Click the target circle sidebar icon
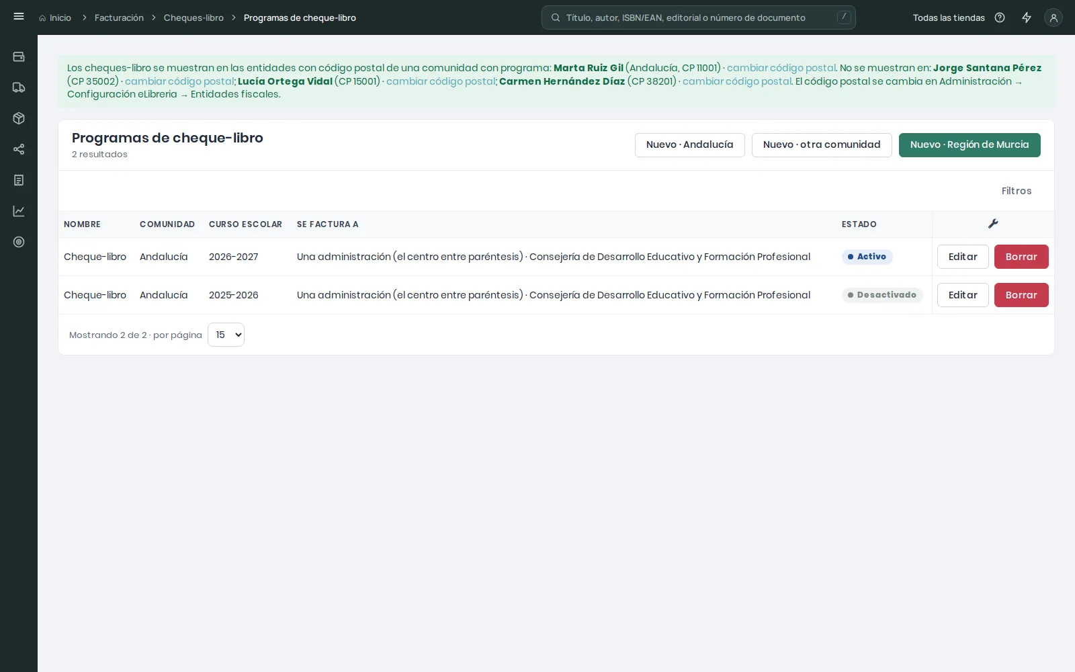Screen dimensions: 1075x672 (x=19, y=242)
